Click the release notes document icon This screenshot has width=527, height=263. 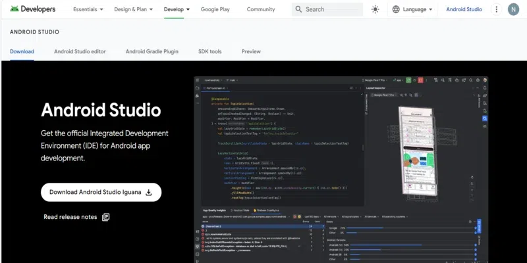pos(105,217)
